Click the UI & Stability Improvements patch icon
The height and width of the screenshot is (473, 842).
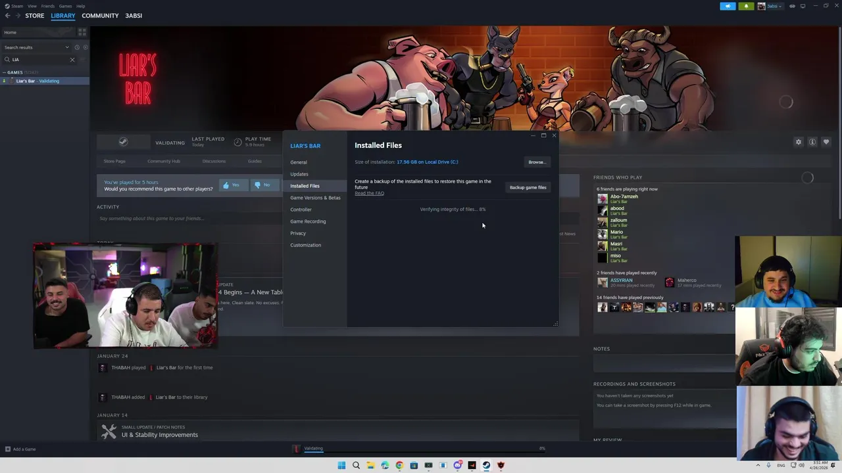tap(109, 431)
